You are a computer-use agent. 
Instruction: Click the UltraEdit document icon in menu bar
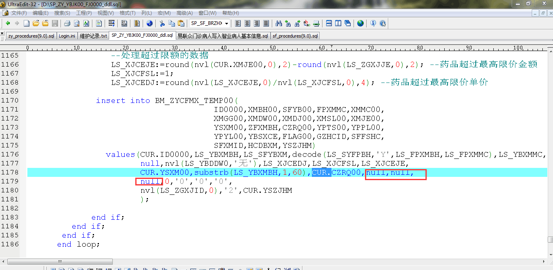coord(5,13)
